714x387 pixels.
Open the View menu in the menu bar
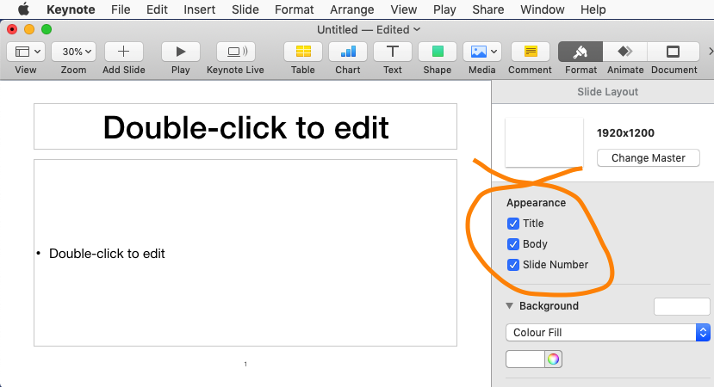pos(403,9)
